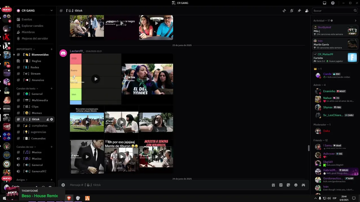Open the GIF picker icon
The image size is (360, 202).
point(281,185)
